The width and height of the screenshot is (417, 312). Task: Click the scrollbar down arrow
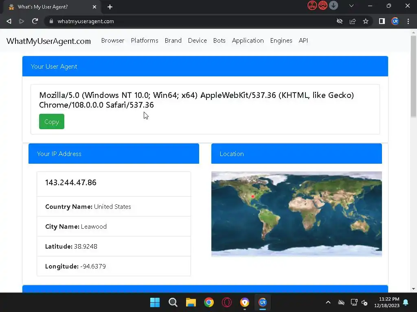point(413,289)
